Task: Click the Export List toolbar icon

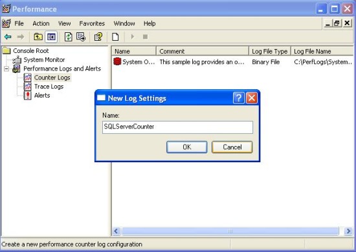Action: click(x=81, y=37)
